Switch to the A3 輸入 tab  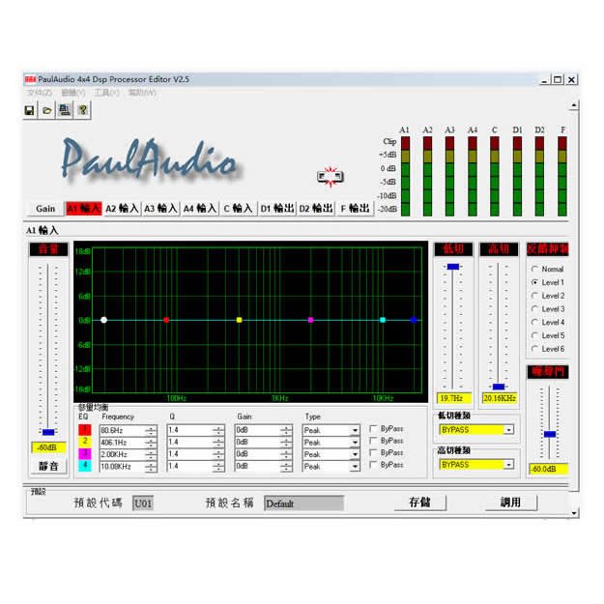(x=160, y=209)
